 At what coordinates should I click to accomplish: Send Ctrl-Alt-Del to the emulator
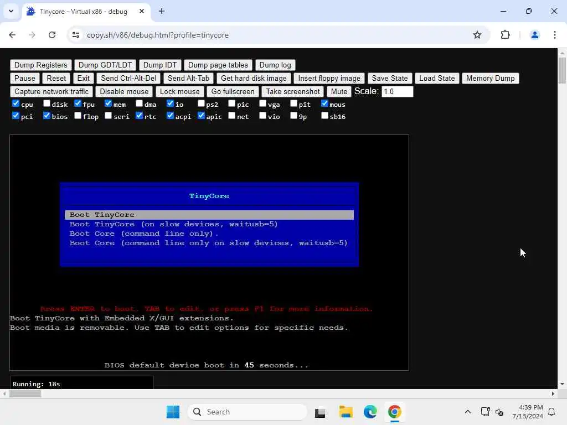coord(128,79)
